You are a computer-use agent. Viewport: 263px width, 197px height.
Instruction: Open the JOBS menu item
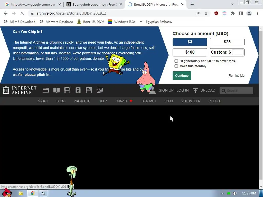pos(169,101)
